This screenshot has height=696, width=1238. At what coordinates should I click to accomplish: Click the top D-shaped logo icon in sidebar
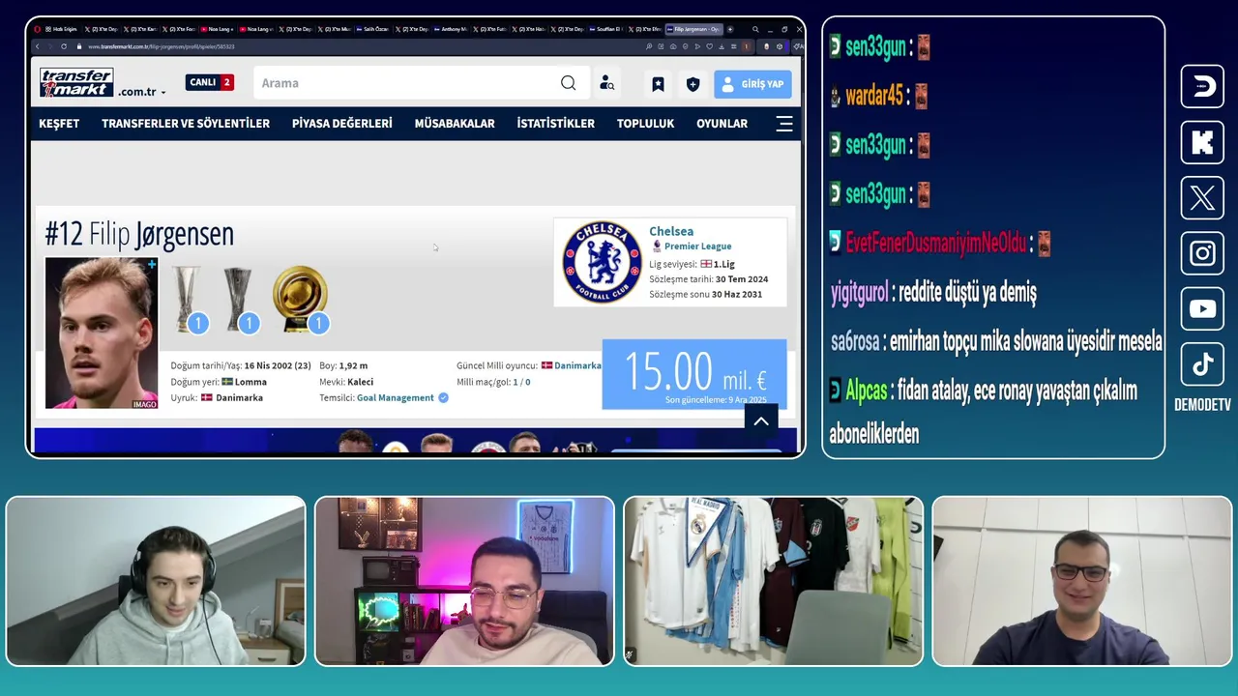[1202, 86]
